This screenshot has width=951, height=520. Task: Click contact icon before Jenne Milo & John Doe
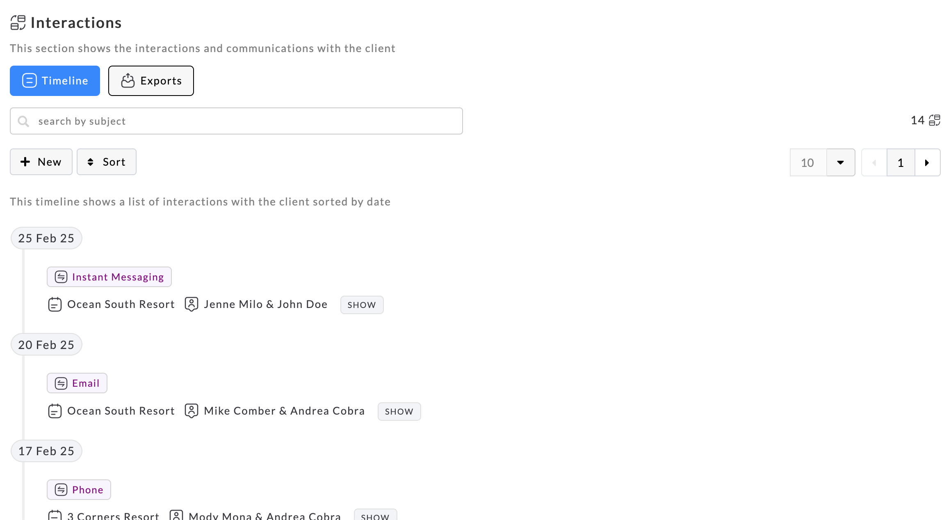192,304
